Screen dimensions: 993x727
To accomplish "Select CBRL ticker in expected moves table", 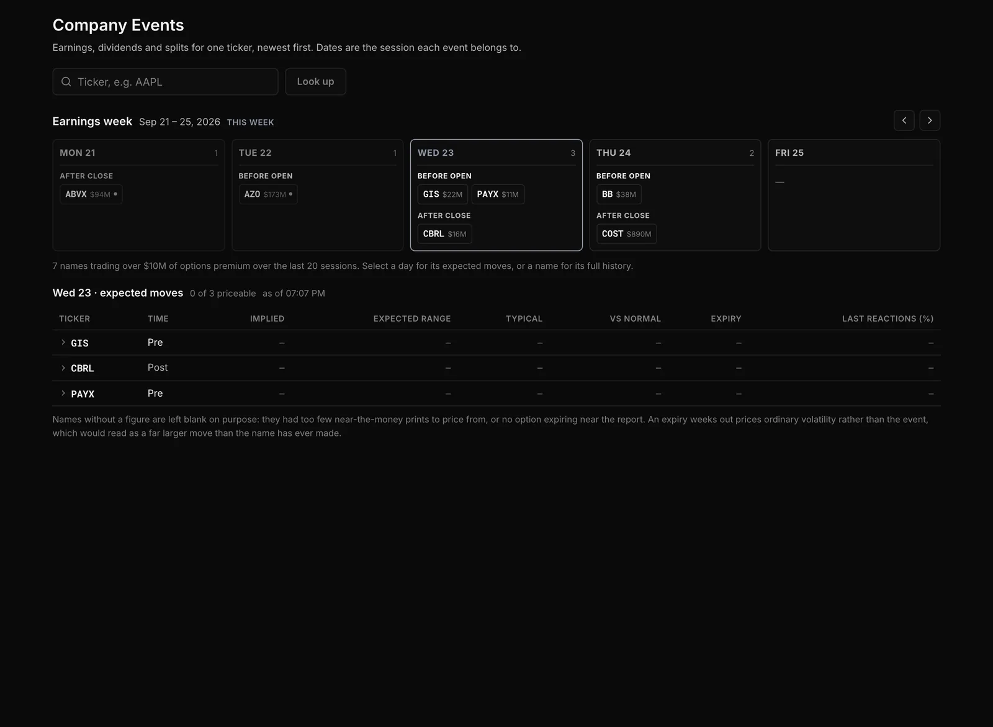I will pos(83,369).
